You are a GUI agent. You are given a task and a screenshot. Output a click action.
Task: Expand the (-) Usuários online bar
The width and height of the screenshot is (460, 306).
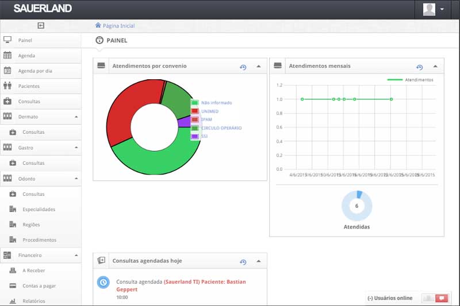click(x=390, y=298)
